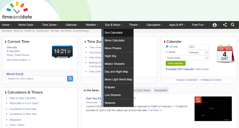
Task: Open Account/Settings link
Action: click(x=81, y=31)
